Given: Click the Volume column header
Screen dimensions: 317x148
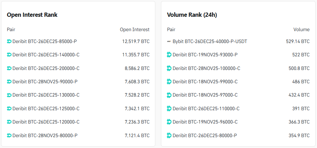Looking at the screenshot, I should [301, 30].
